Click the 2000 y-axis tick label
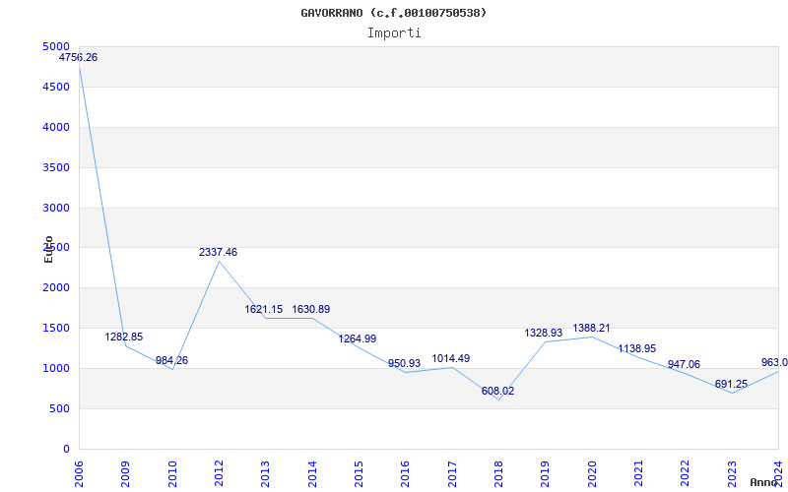Screen dimensions: 788x492 pos(56,288)
